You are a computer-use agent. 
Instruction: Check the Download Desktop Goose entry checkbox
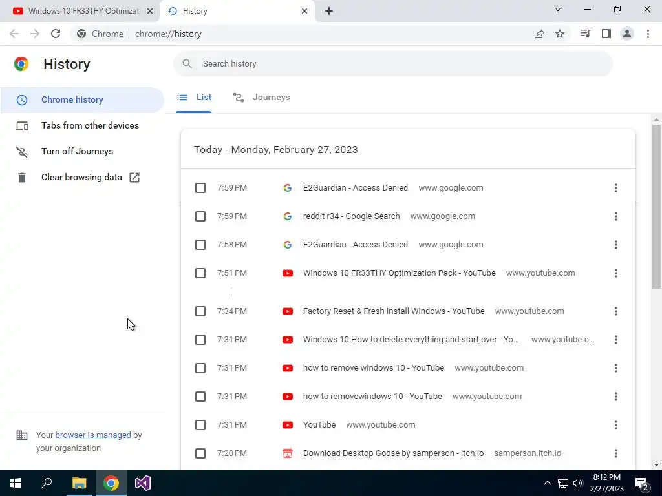click(x=200, y=453)
